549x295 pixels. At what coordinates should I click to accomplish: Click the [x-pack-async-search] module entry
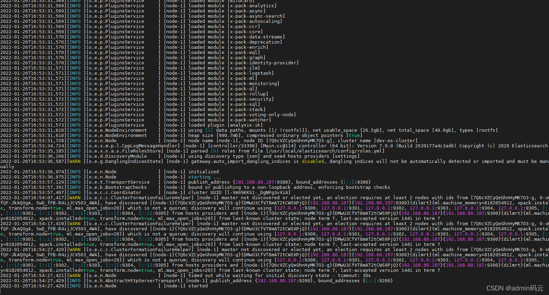(x=256, y=16)
